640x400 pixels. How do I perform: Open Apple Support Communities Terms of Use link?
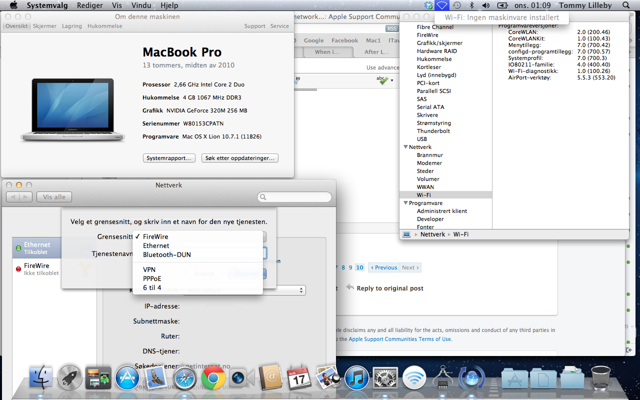point(399,339)
